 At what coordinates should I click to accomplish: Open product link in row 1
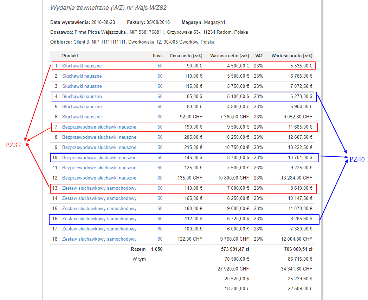(82, 66)
